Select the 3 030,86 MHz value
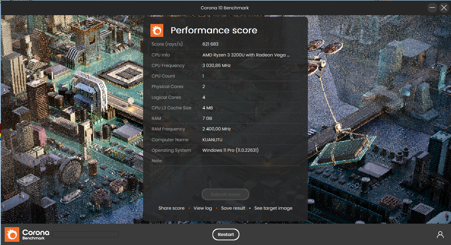451x245 pixels. [x=217, y=65]
